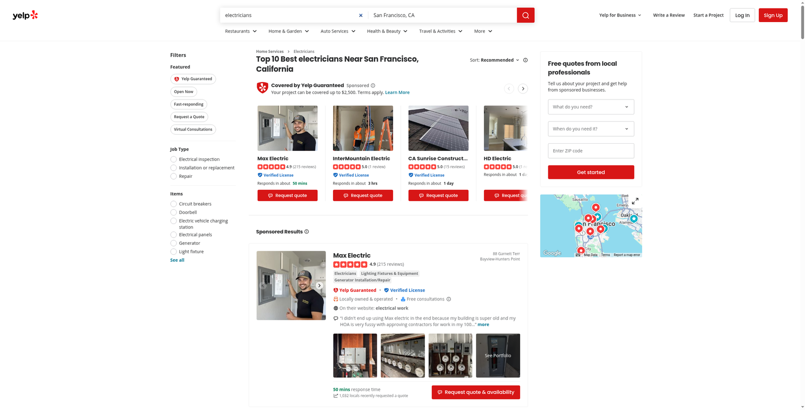The height and width of the screenshot is (410, 805).
Task: Open the Sponsored Results info icon
Action: tap(306, 232)
